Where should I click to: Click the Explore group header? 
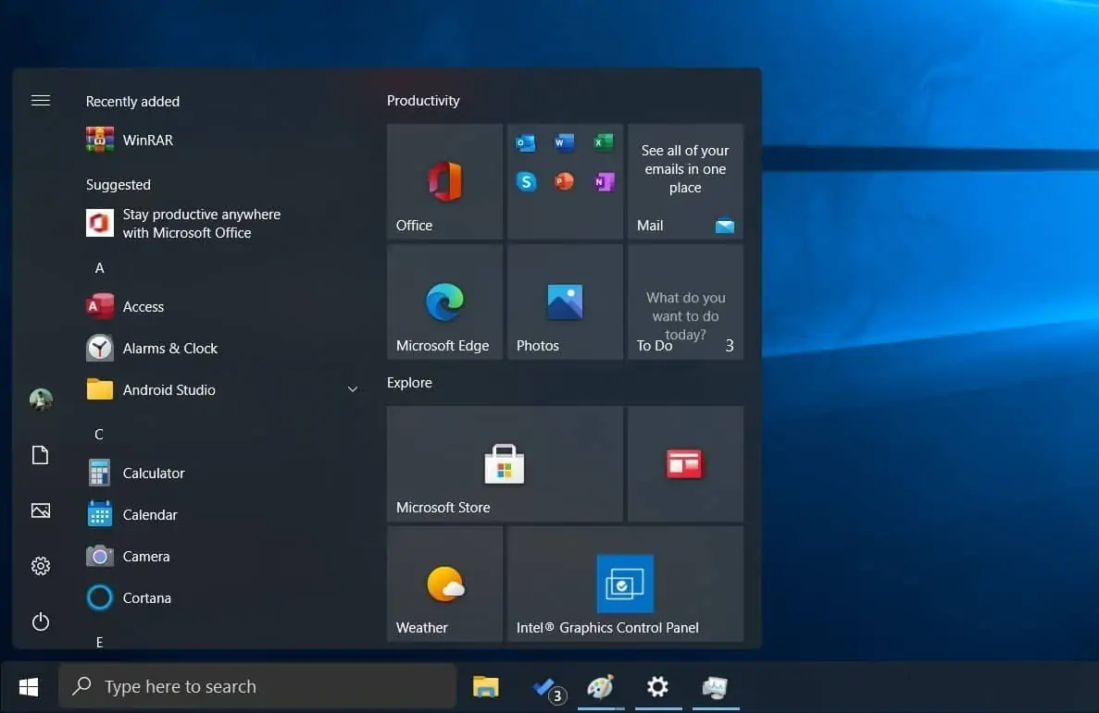[409, 383]
